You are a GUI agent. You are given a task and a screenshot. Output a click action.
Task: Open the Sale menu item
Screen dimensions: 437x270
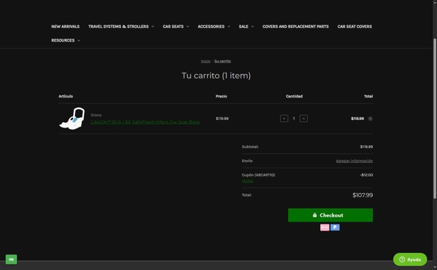[x=243, y=27]
